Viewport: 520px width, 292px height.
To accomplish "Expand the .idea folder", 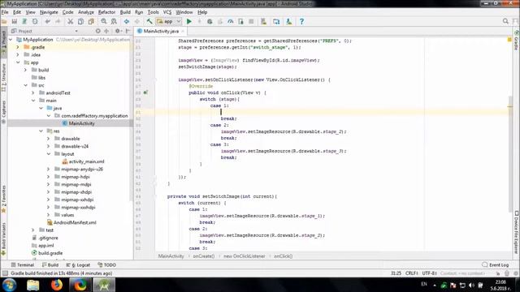I will point(18,54).
